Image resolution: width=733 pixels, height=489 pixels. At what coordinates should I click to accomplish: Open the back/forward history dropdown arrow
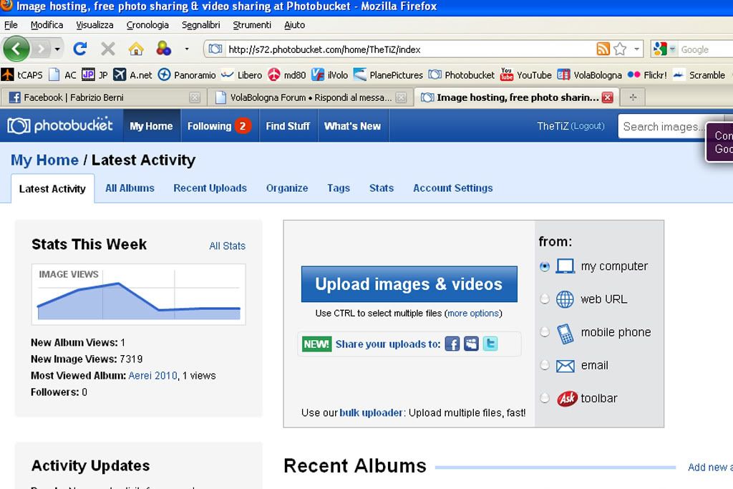(x=58, y=49)
